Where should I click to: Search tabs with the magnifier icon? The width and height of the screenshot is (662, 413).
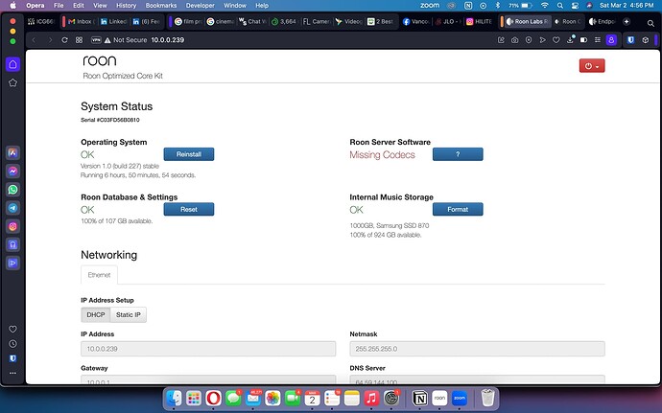pyautogui.click(x=650, y=23)
